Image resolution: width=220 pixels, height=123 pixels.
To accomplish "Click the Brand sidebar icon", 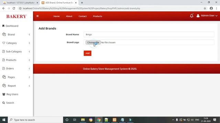I will tap(4, 34).
